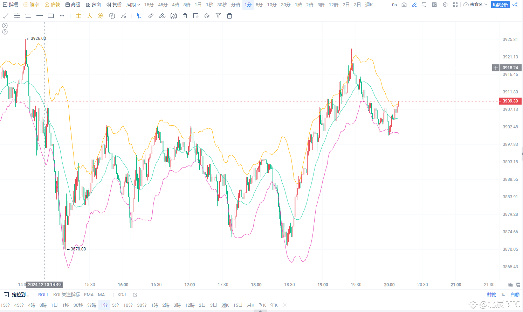Delete drawings using the trash icon
The width and height of the screenshot is (523, 312).
(x=229, y=16)
